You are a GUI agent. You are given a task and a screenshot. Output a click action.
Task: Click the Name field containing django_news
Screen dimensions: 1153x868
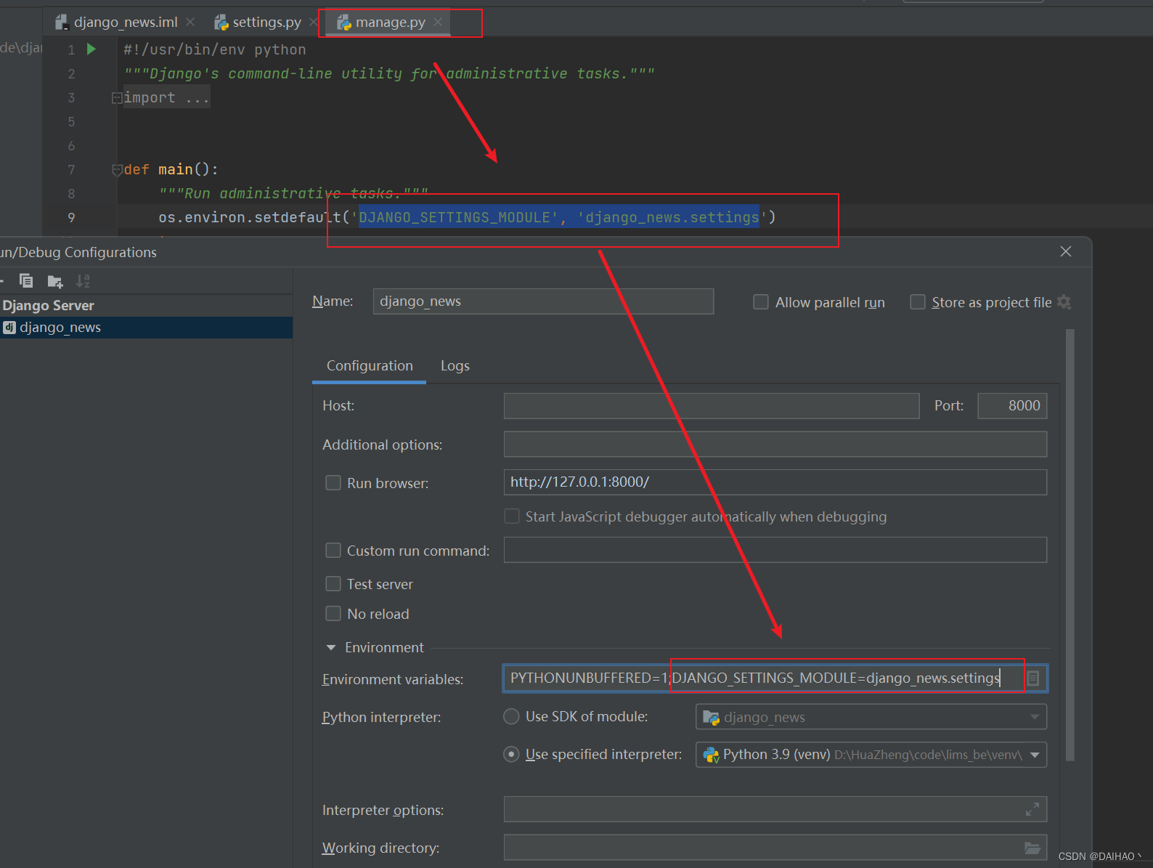(x=543, y=301)
